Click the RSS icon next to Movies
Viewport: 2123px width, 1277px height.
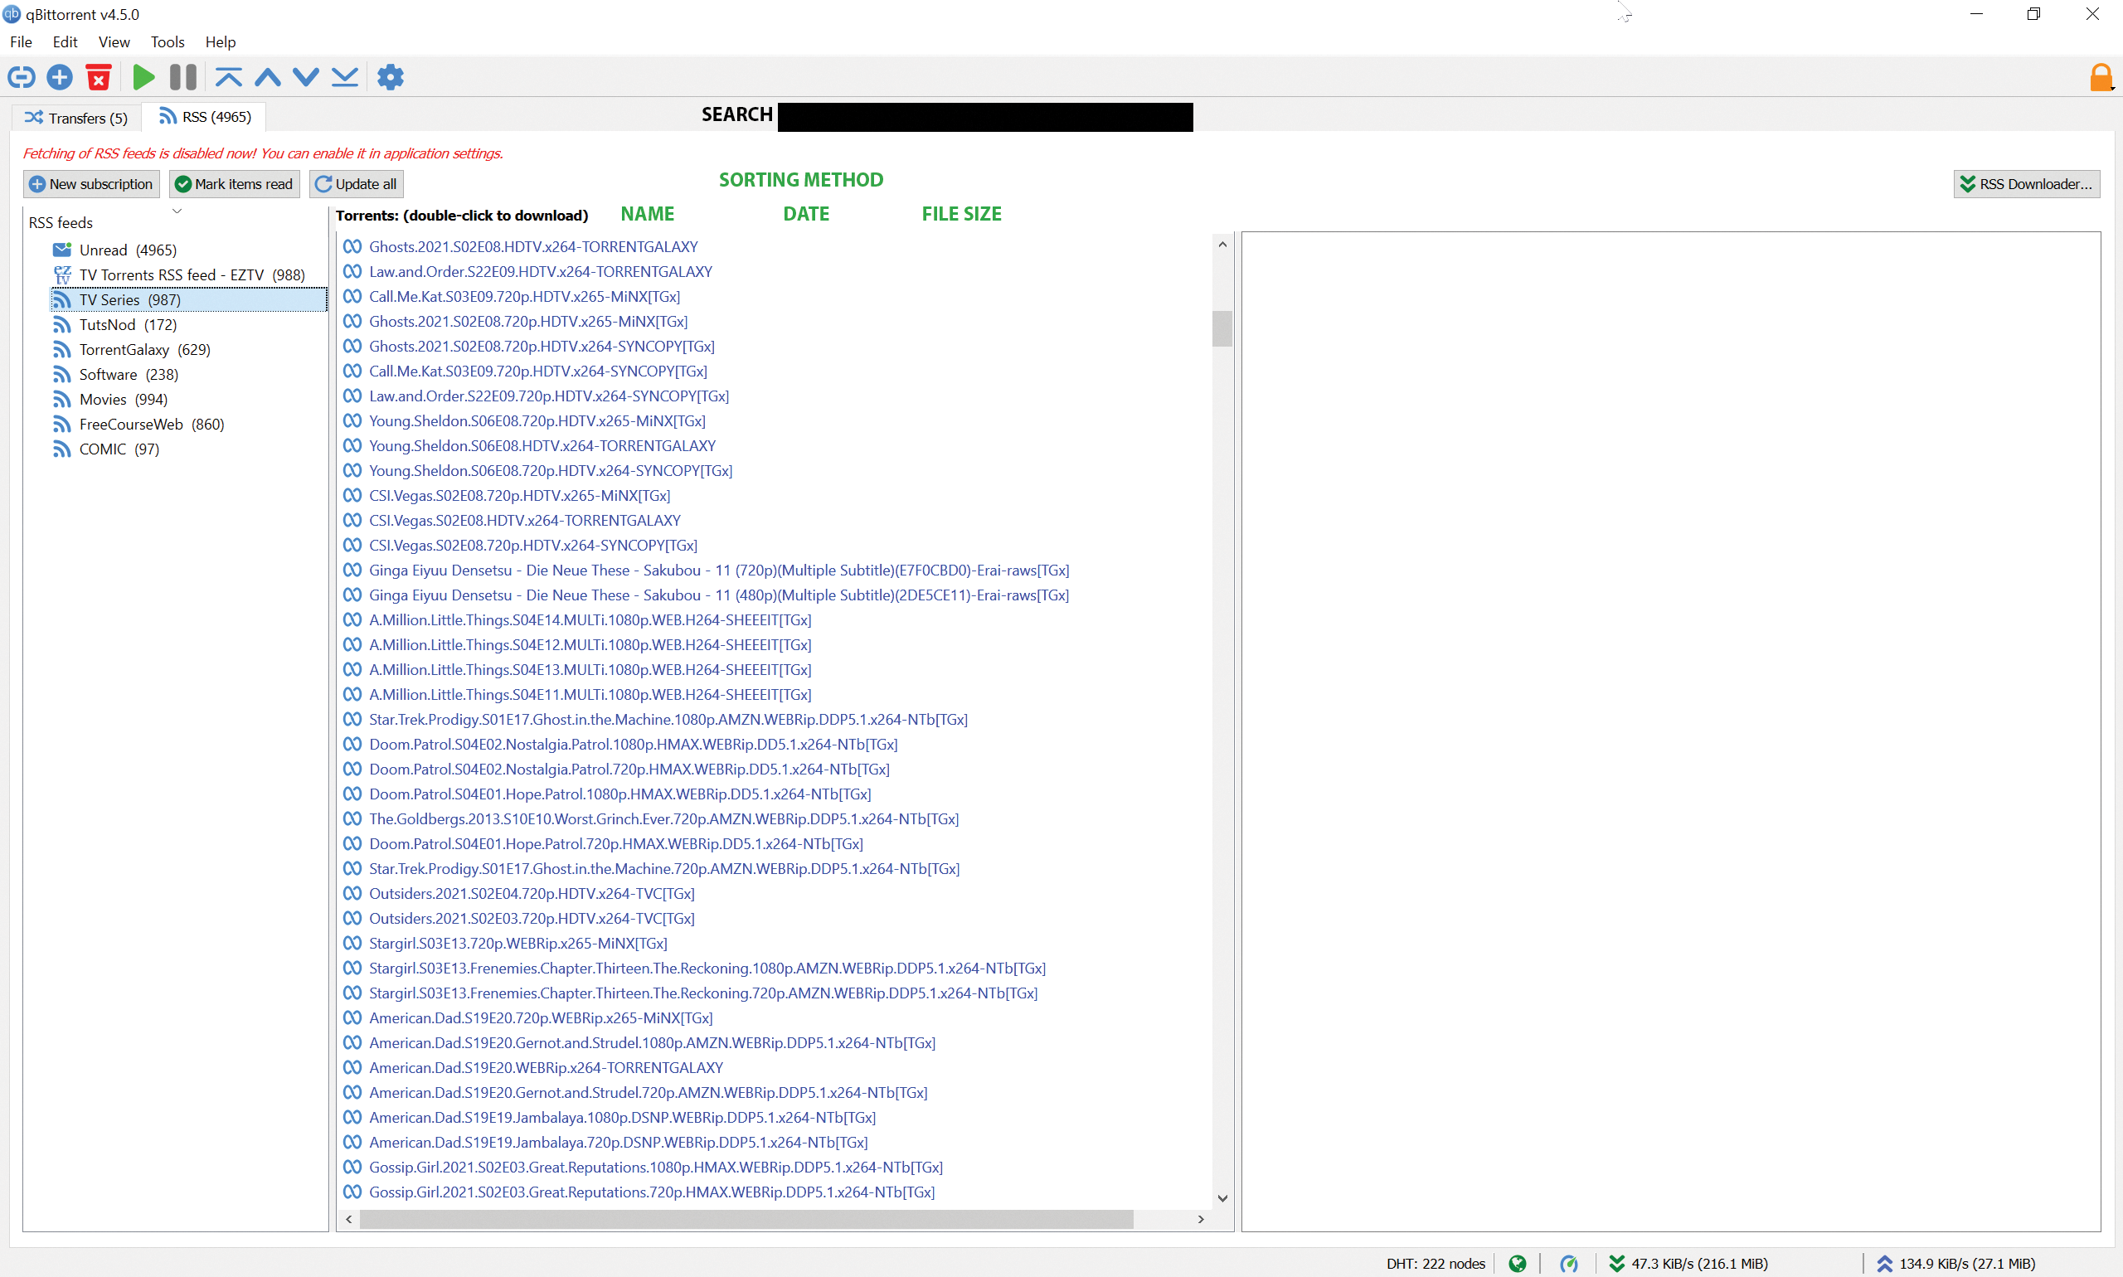[x=62, y=400]
